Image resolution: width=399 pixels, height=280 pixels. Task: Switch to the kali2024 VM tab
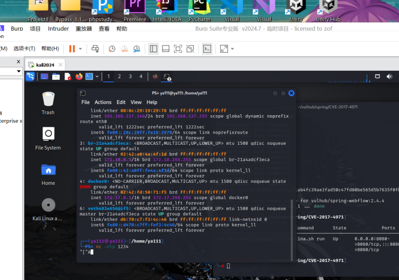(x=45, y=65)
